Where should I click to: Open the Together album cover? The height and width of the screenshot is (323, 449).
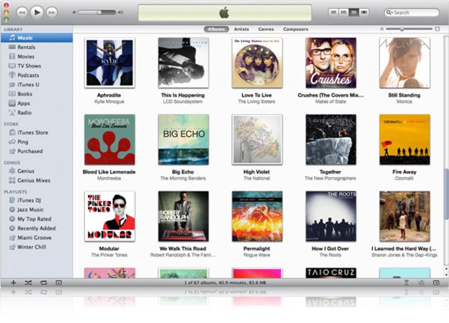click(330, 139)
